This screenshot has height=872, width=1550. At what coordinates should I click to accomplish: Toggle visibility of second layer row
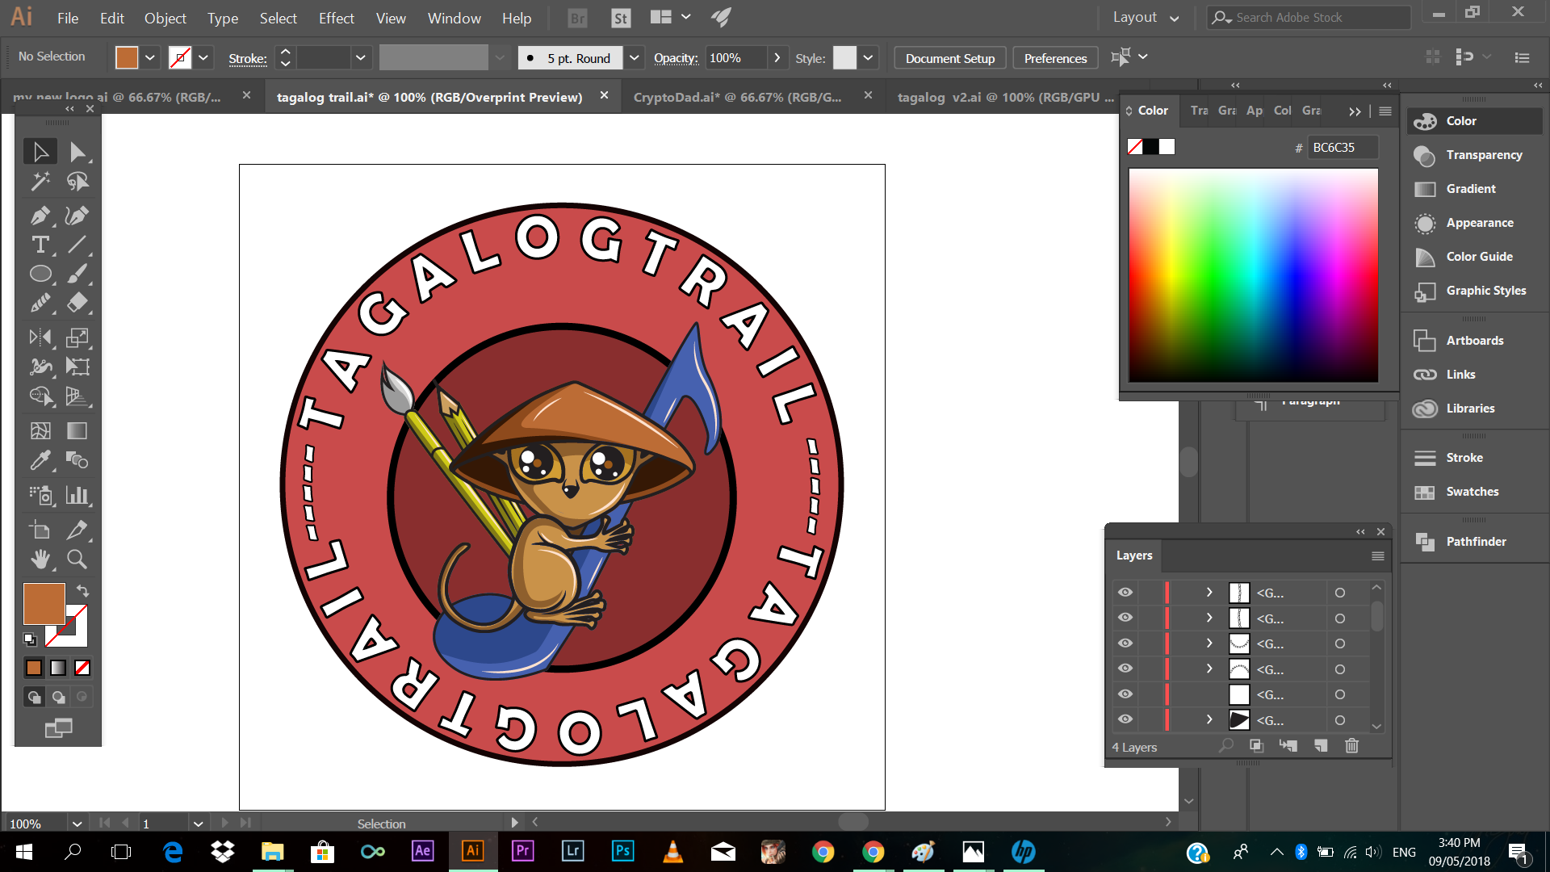click(x=1125, y=618)
